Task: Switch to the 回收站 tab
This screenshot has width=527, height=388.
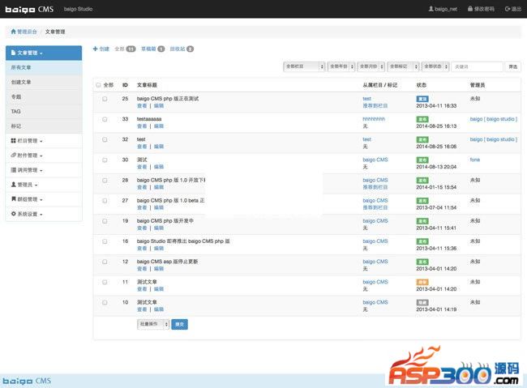Action: [x=182, y=49]
